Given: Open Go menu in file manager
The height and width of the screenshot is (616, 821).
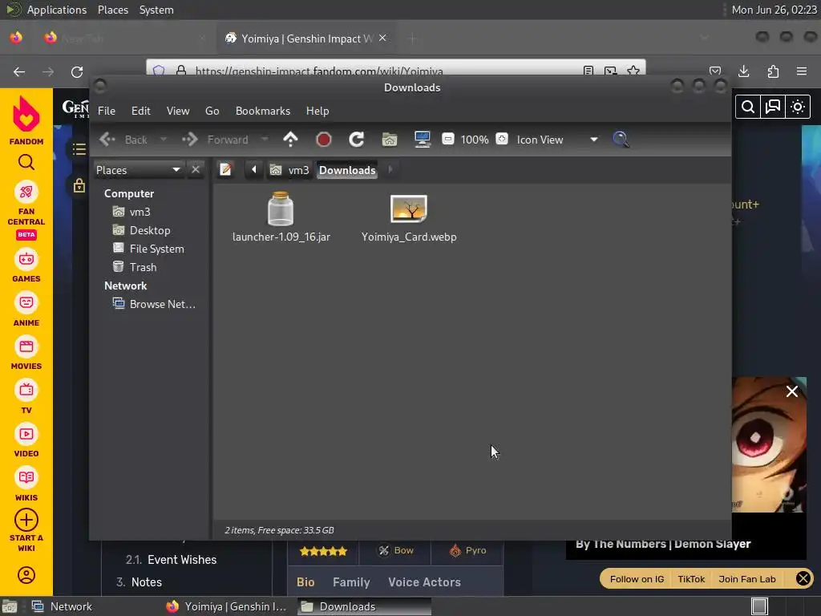Looking at the screenshot, I should point(212,111).
